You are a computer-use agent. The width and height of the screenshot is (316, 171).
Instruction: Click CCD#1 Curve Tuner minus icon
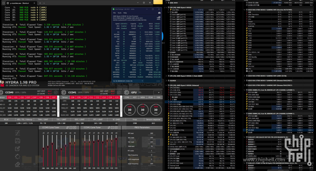pyautogui.click(x=112, y=128)
